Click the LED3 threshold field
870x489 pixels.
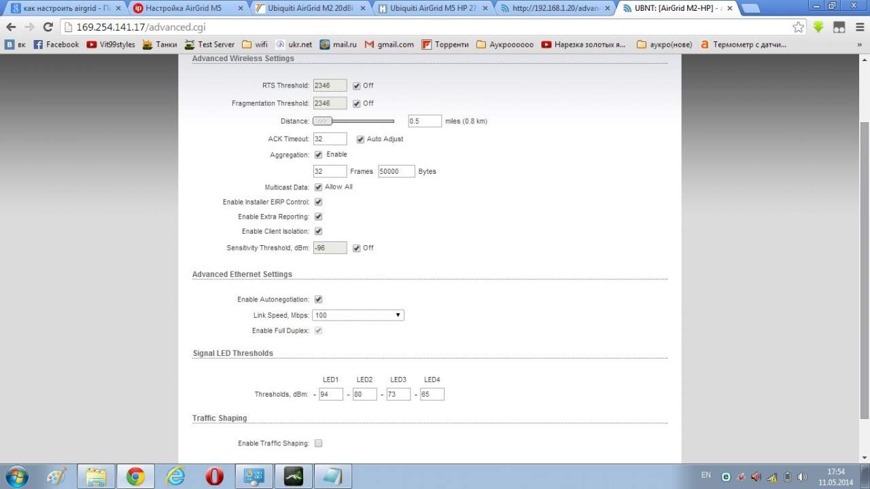398,394
